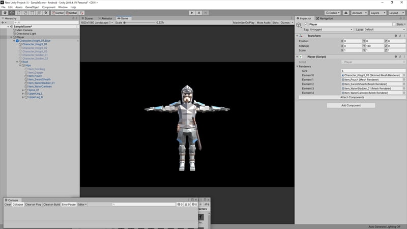Toggle Maximize On Play
This screenshot has width=407, height=229.
click(x=244, y=22)
